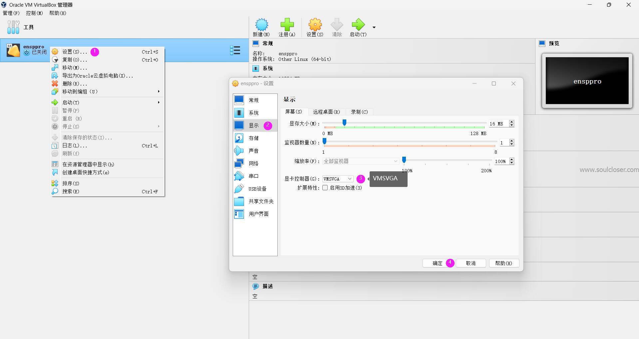Select the USB设备 icon in settings sidebar
Viewport: 639px width, 339px height.
[x=239, y=189]
